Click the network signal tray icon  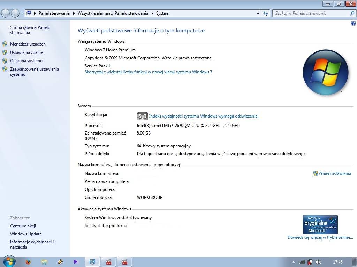(302, 262)
